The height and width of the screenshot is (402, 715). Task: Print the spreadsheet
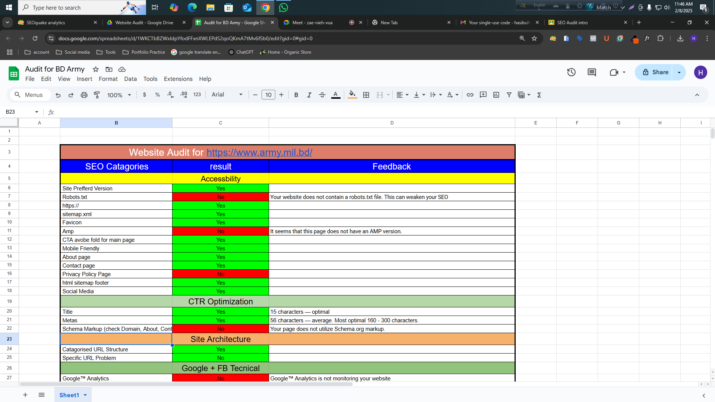(x=84, y=95)
